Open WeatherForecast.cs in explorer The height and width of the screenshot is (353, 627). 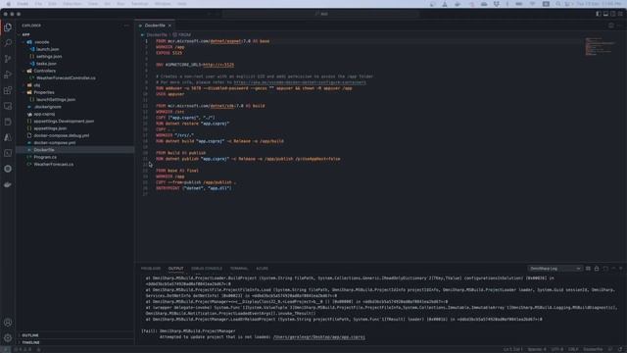click(54, 165)
